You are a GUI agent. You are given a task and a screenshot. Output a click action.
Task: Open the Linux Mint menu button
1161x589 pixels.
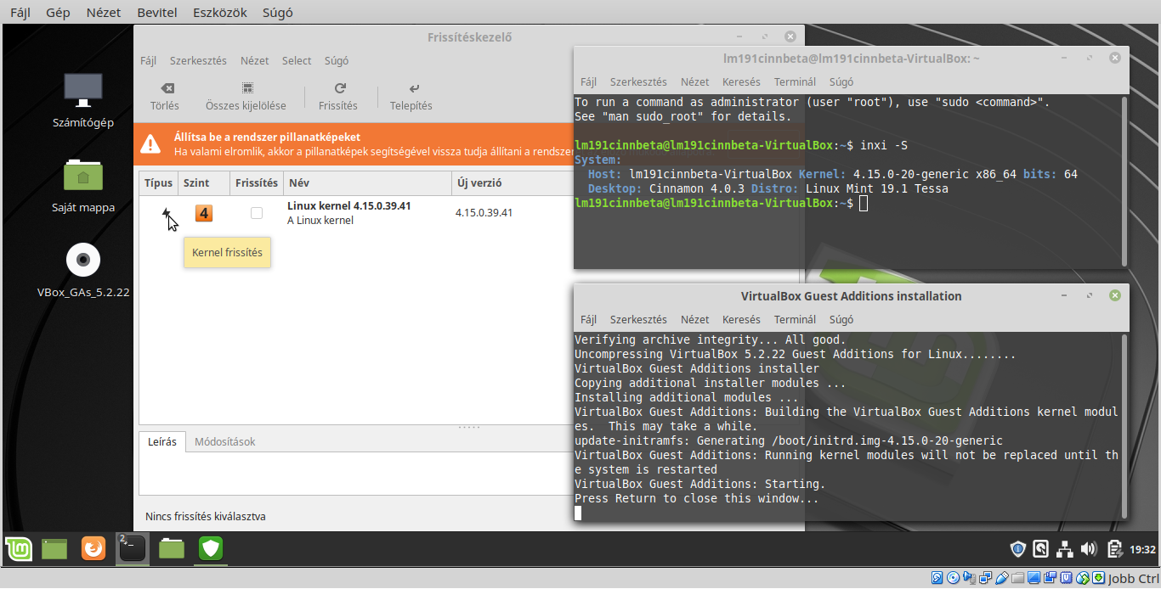(x=20, y=549)
